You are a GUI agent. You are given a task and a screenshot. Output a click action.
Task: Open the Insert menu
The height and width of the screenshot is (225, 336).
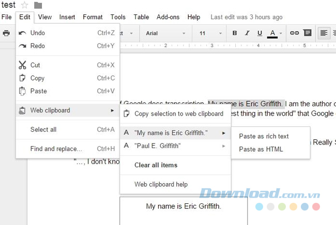coord(67,17)
